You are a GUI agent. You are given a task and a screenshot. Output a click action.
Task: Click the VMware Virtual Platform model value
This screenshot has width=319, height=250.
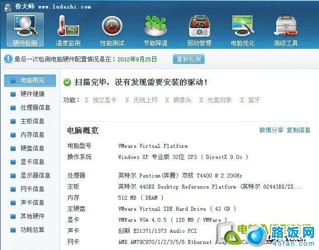(x=153, y=146)
